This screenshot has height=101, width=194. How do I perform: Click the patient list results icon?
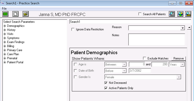pyautogui.click(x=172, y=14)
